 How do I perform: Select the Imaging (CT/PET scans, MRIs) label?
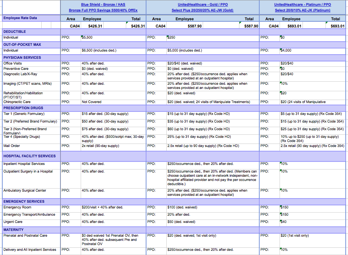tap(31, 86)
